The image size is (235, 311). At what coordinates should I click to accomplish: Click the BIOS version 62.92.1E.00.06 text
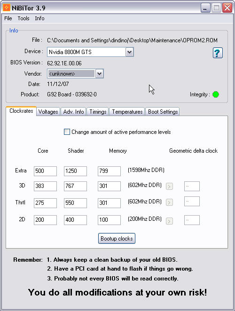[x=64, y=63]
